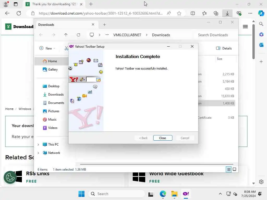Expand breadcrumb chevron after PC icon
This screenshot has width=267, height=200.
click(99, 35)
